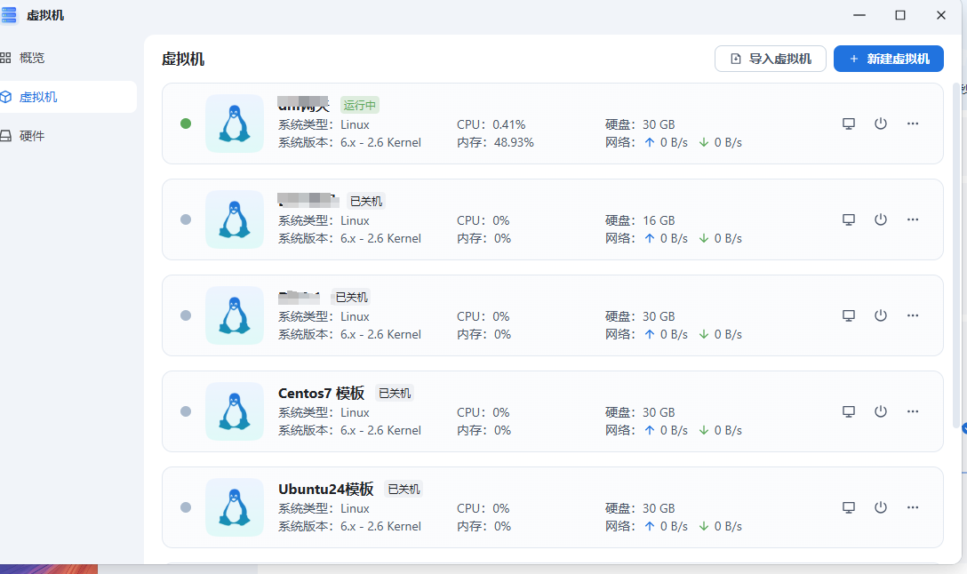This screenshot has width=967, height=574.
Task: Click the vertical scrollbar of VM list
Action: coord(956,258)
